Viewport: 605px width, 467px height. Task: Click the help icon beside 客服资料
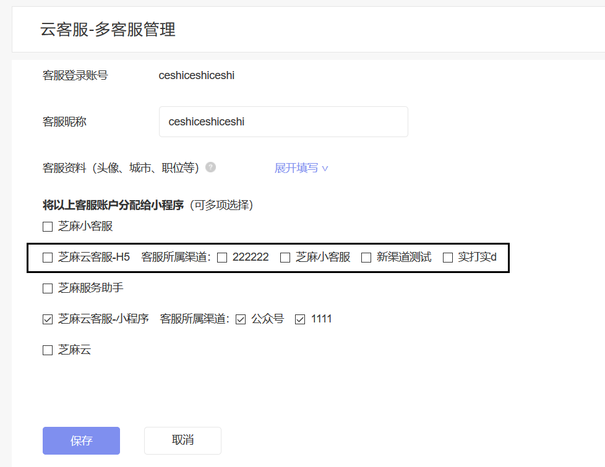[x=211, y=167]
